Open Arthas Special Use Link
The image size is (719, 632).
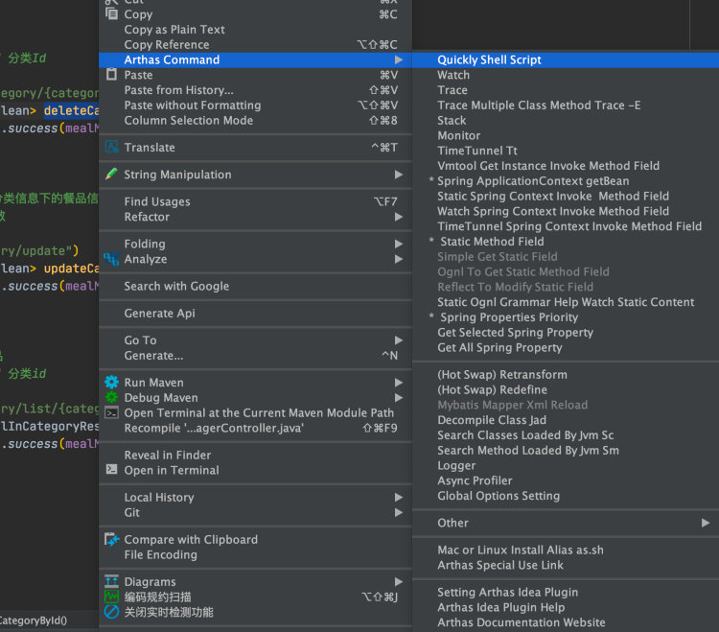[x=500, y=565]
